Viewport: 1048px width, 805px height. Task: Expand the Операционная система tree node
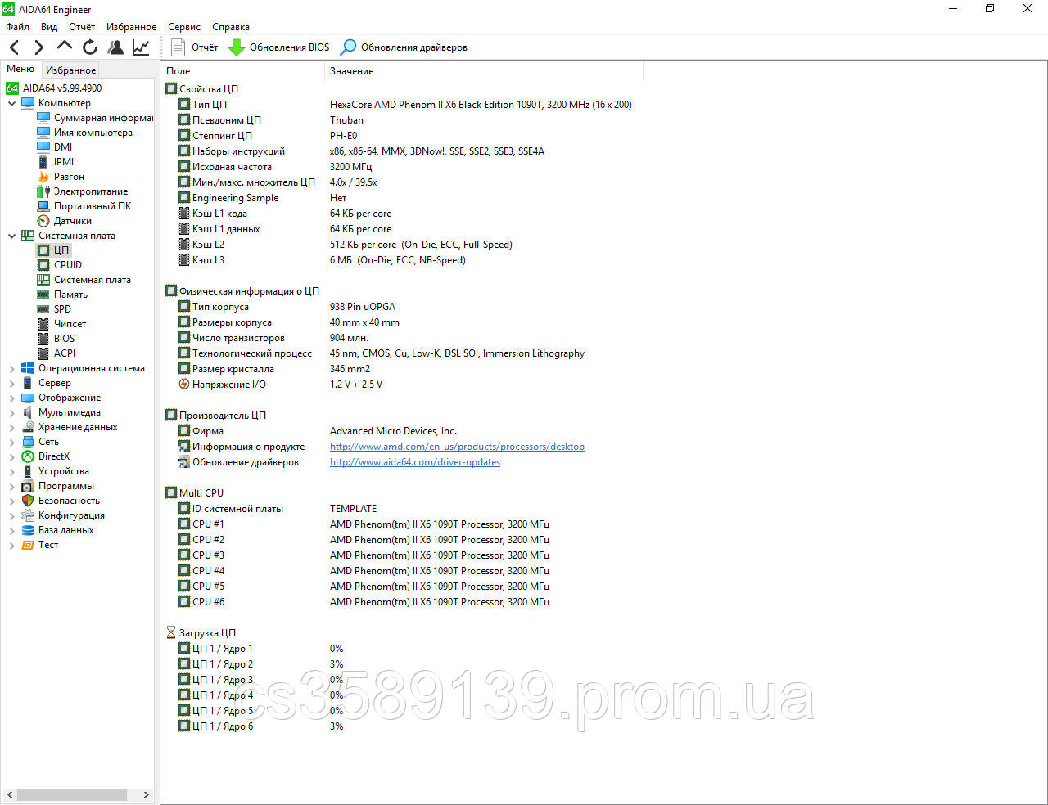click(x=11, y=368)
